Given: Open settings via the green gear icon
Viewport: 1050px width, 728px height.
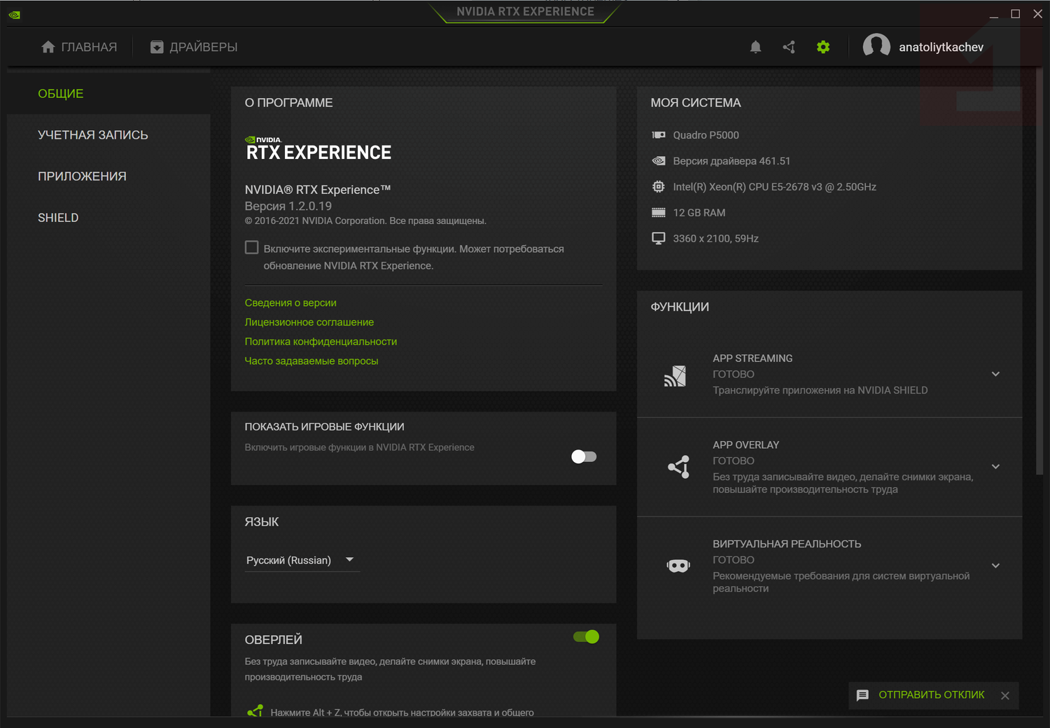Looking at the screenshot, I should 823,47.
